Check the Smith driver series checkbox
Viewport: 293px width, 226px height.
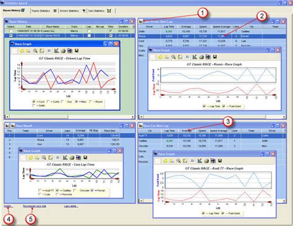pos(34,106)
